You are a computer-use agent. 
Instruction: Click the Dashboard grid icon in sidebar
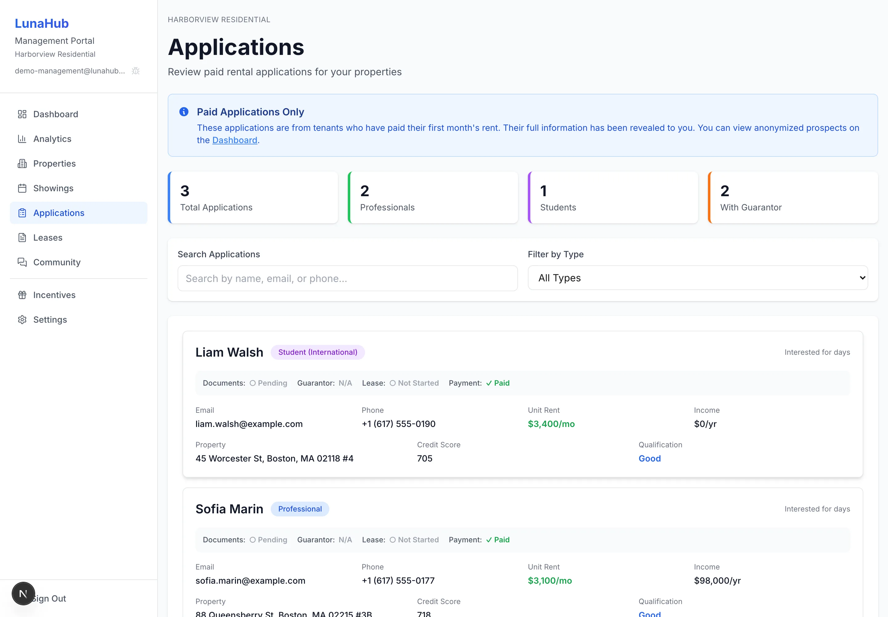click(x=22, y=114)
